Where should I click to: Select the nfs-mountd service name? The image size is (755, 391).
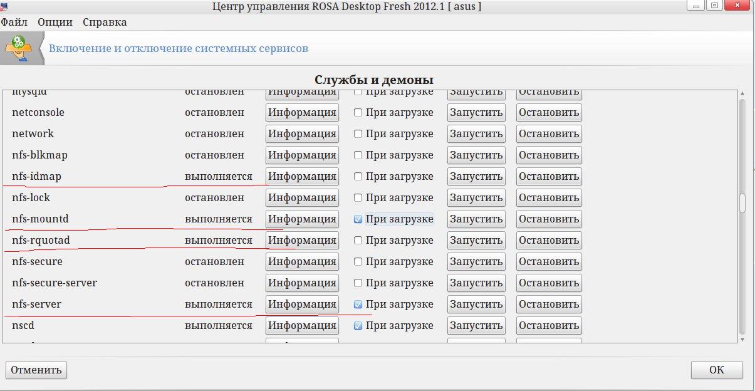point(40,219)
